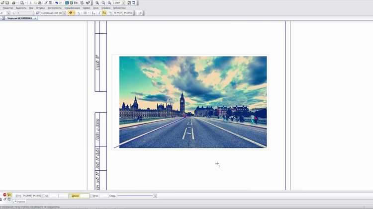Click in the zoom scale value field
The width and height of the screenshot is (373, 209).
117,3
